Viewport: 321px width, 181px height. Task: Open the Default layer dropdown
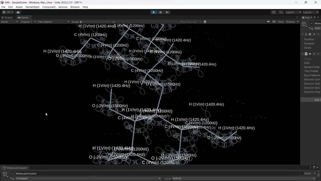click(x=243, y=178)
